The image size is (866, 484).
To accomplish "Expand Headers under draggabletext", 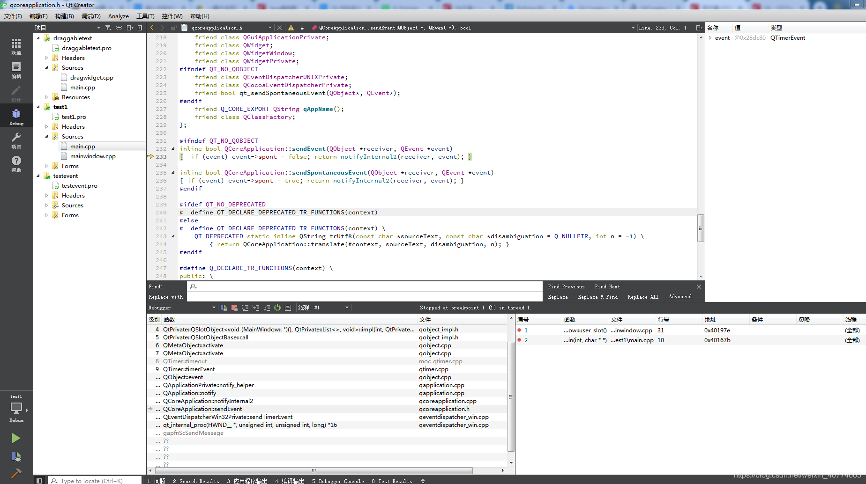I will click(x=46, y=58).
